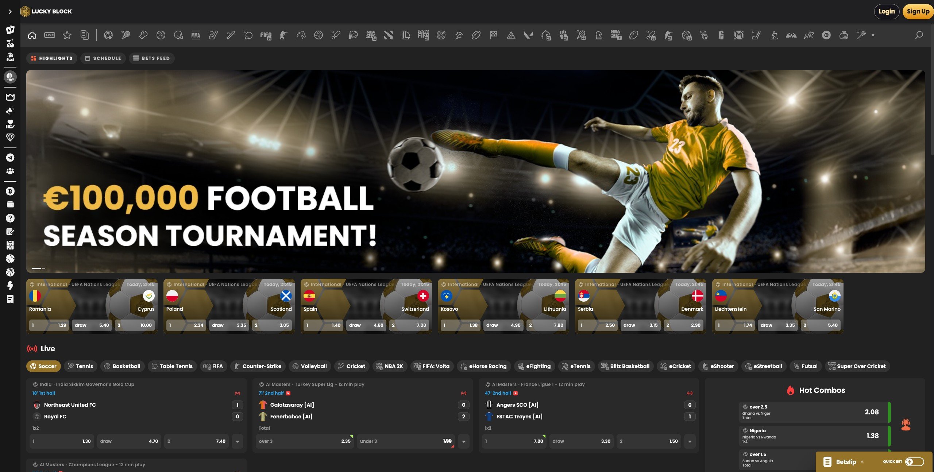Select the NBA 2K esport icon
This screenshot has height=472, width=934.
point(371,35)
